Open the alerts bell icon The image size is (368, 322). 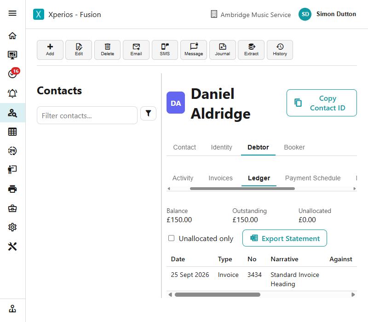(x=12, y=93)
